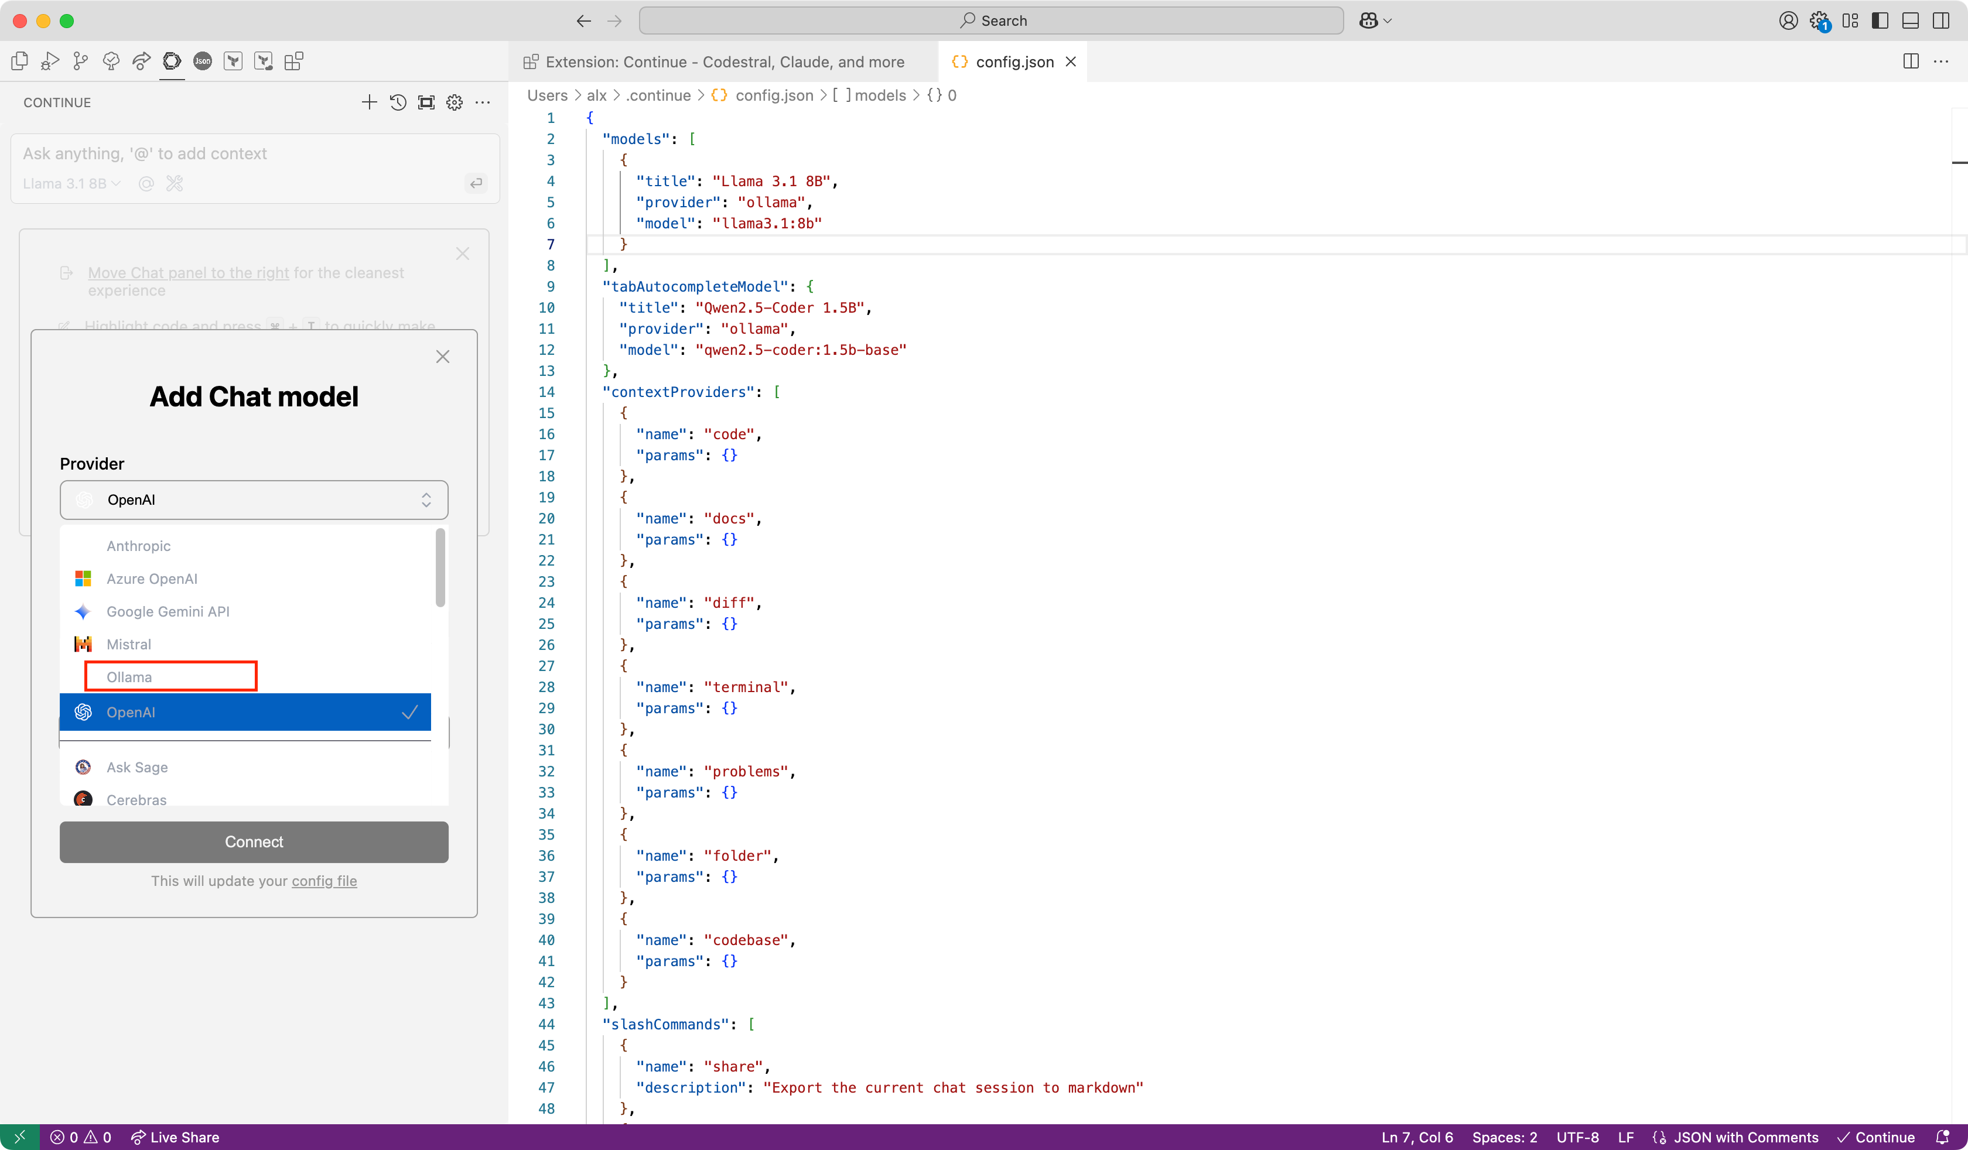1968x1150 pixels.
Task: Open the config file link
Action: pos(324,881)
